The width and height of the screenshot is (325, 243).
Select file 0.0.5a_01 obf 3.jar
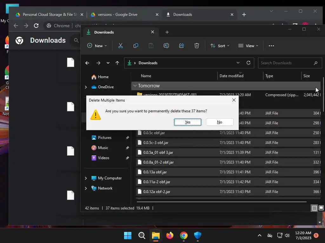click(228, 153)
